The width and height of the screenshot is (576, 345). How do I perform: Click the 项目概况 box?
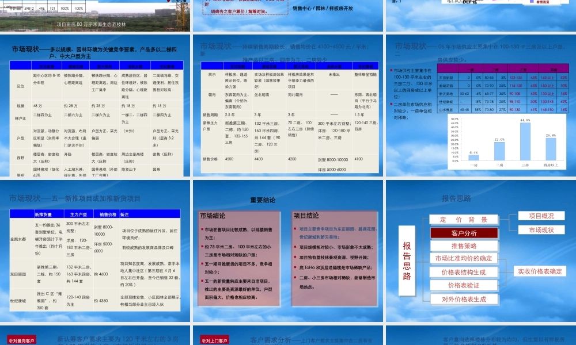541,216
